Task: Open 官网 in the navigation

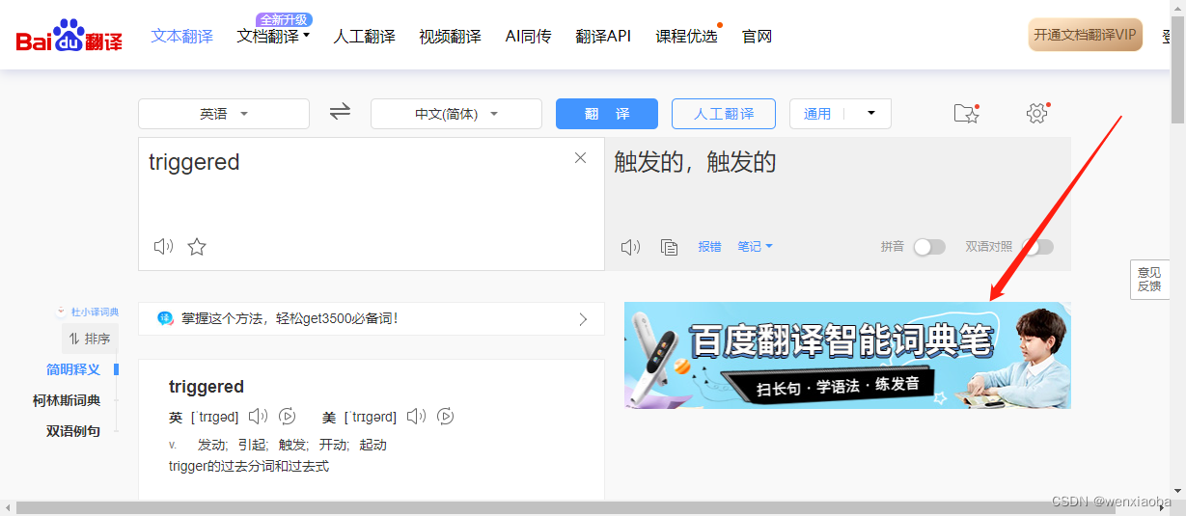Action: click(x=758, y=37)
